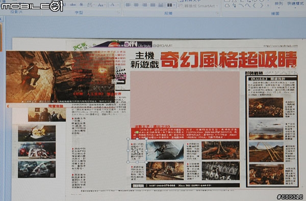Align text left in paragraph group
306x201 pixels.
(128, 5)
